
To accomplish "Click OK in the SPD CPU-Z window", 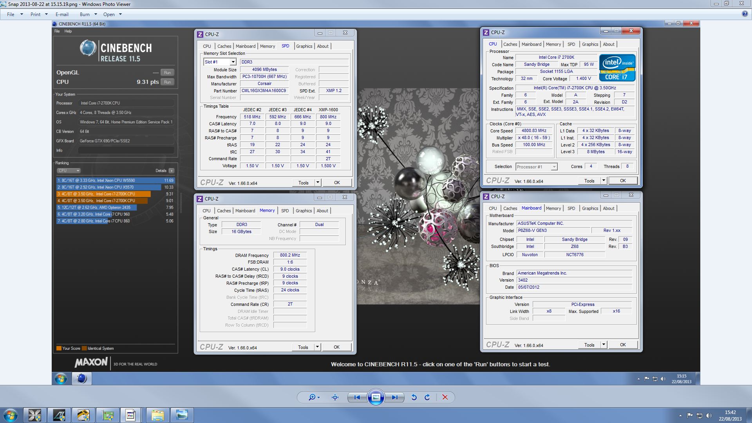I will pos(337,183).
